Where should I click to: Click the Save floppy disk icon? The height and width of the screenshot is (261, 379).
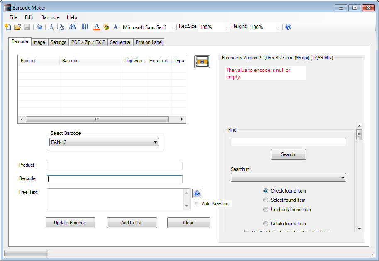pos(27,27)
